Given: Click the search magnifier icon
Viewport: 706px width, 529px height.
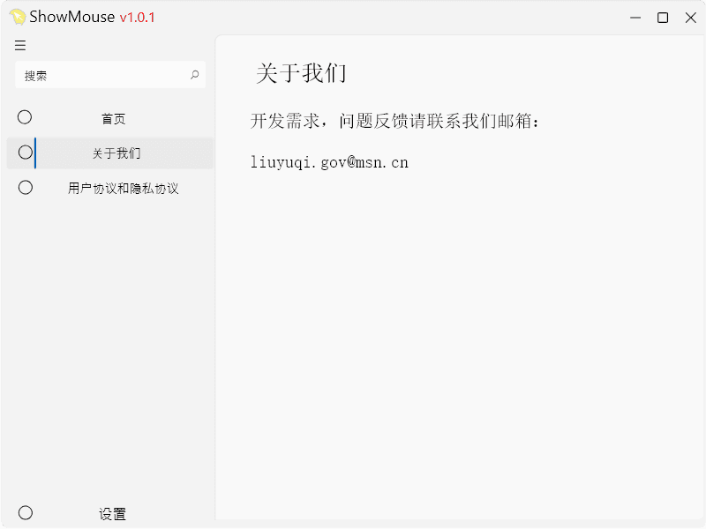Looking at the screenshot, I should (x=194, y=75).
